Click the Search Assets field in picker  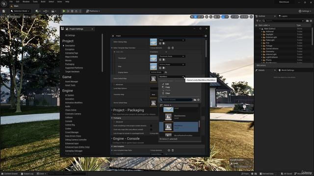[176, 100]
